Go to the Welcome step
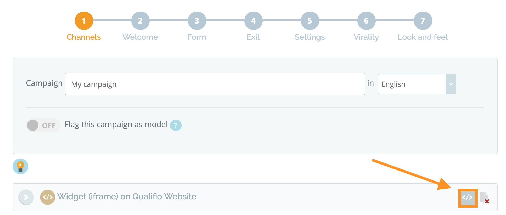This screenshot has width=506, height=215. [140, 37]
